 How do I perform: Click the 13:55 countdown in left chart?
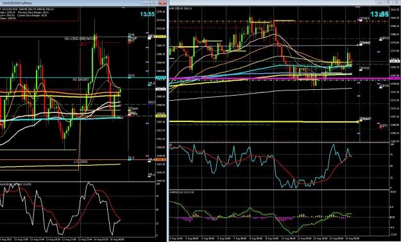point(148,14)
